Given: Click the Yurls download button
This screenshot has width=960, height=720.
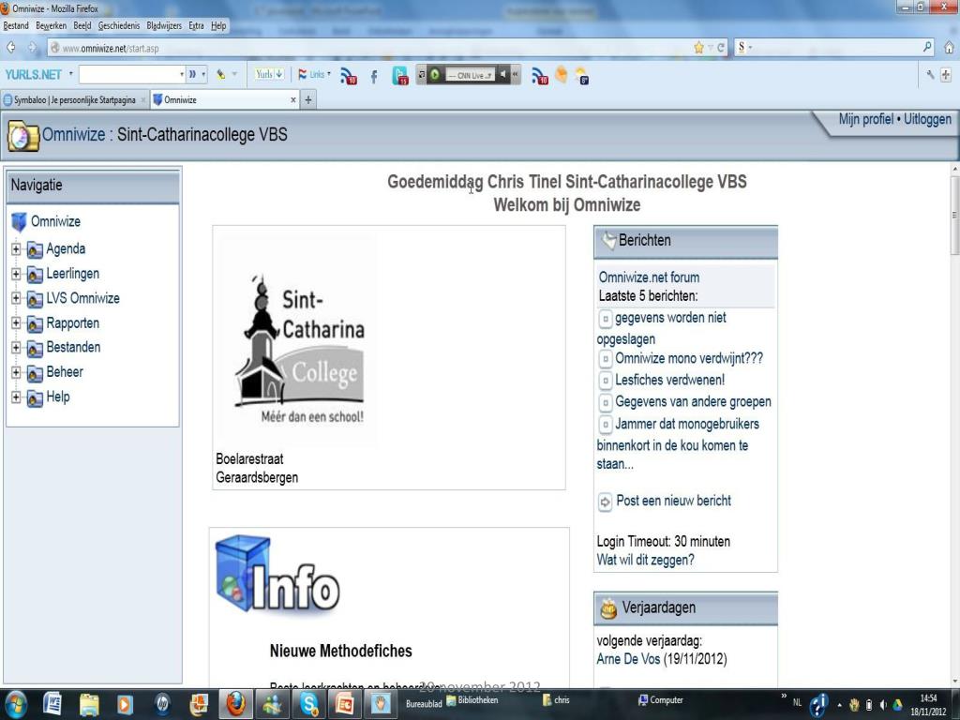Looking at the screenshot, I should coord(269,74).
